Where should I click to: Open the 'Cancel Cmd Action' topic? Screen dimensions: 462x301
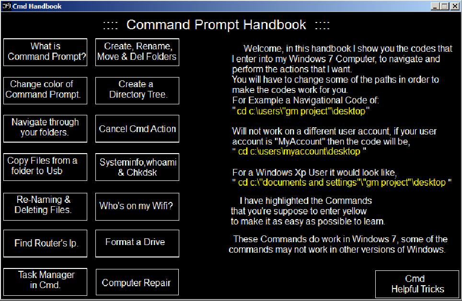(x=137, y=129)
